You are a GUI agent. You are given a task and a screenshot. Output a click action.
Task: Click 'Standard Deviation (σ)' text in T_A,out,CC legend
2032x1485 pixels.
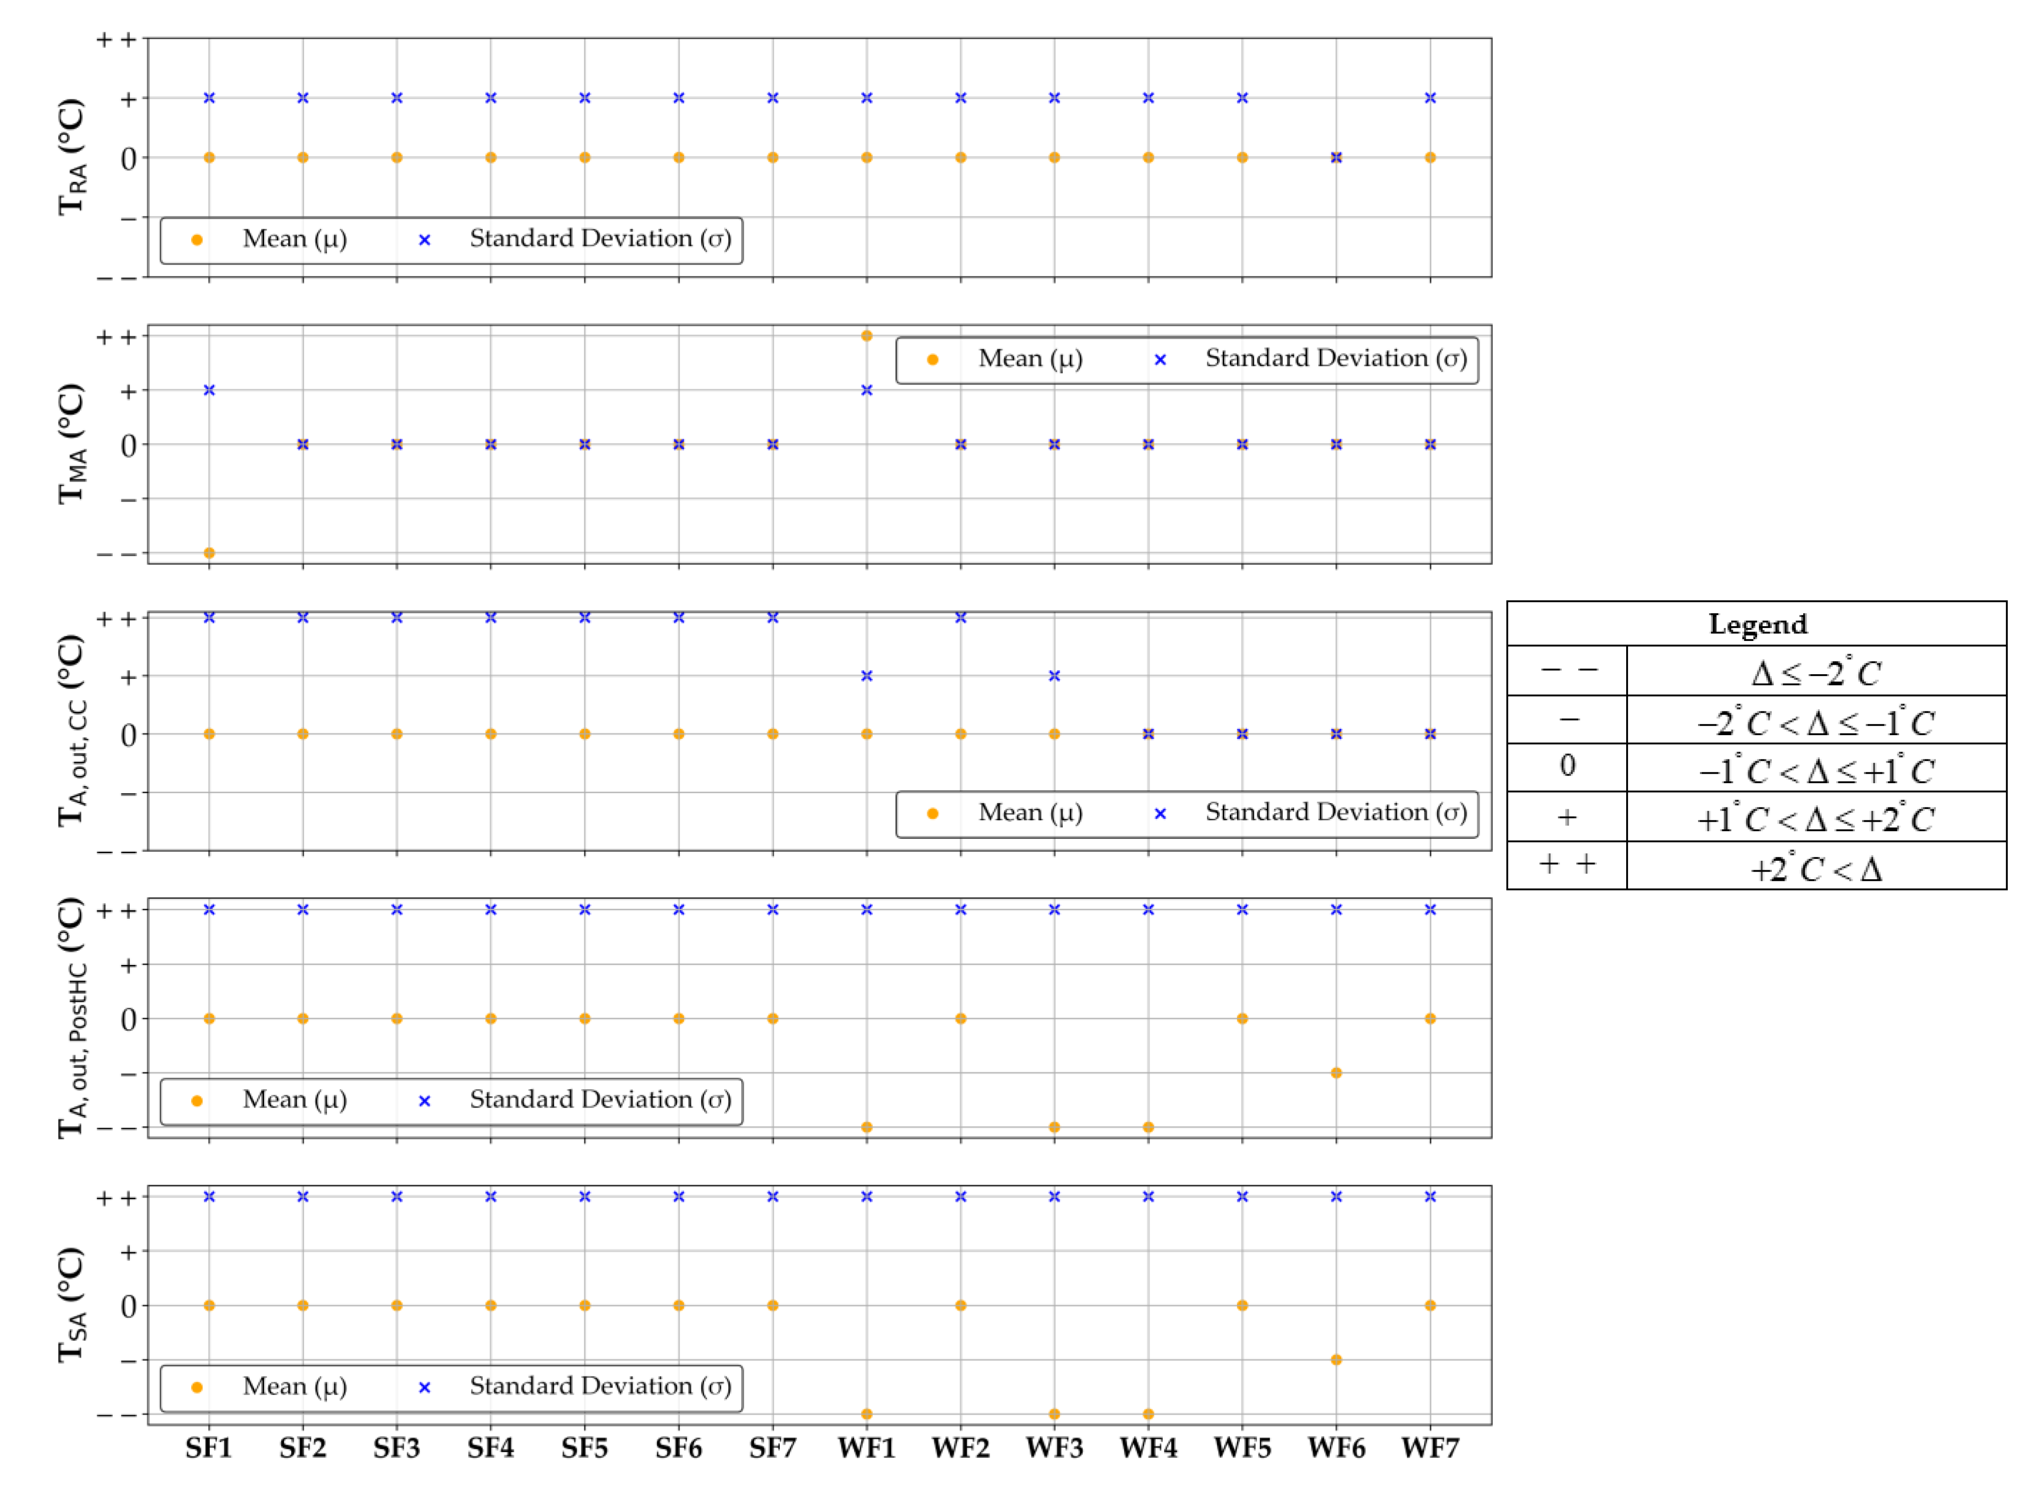[x=1335, y=813]
